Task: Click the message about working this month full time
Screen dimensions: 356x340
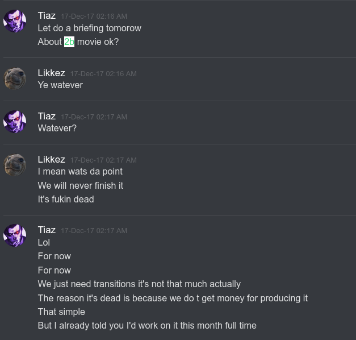Action: tap(147, 325)
